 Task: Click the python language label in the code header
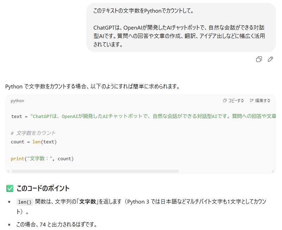click(x=17, y=101)
